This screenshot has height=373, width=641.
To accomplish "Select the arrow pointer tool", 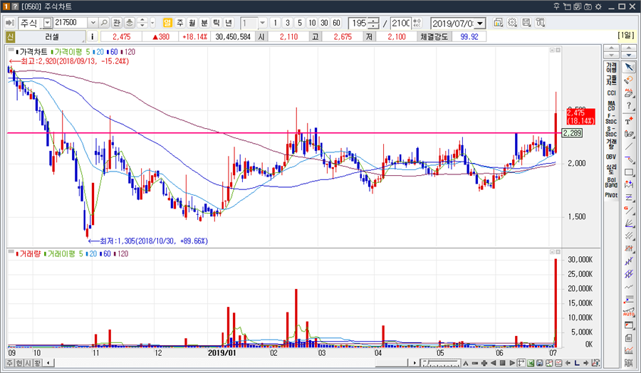I will (x=629, y=67).
